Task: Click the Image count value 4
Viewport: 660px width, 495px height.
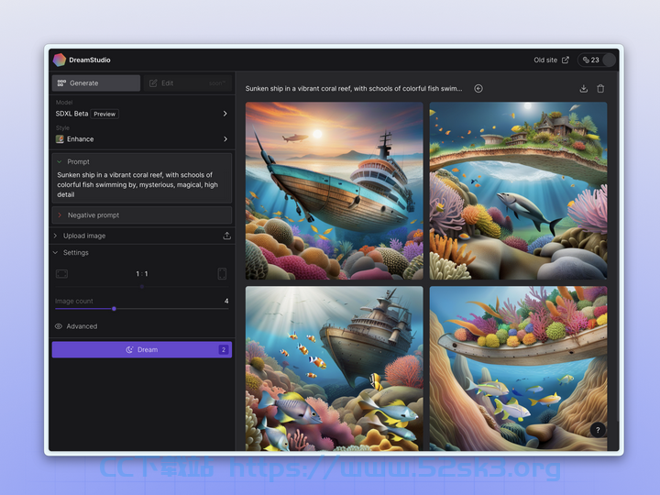Action: click(x=226, y=301)
